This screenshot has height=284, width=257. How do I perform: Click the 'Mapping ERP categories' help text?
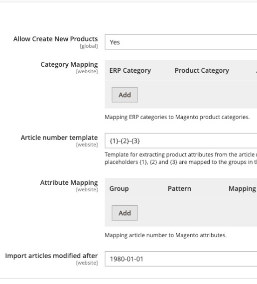coord(177,117)
